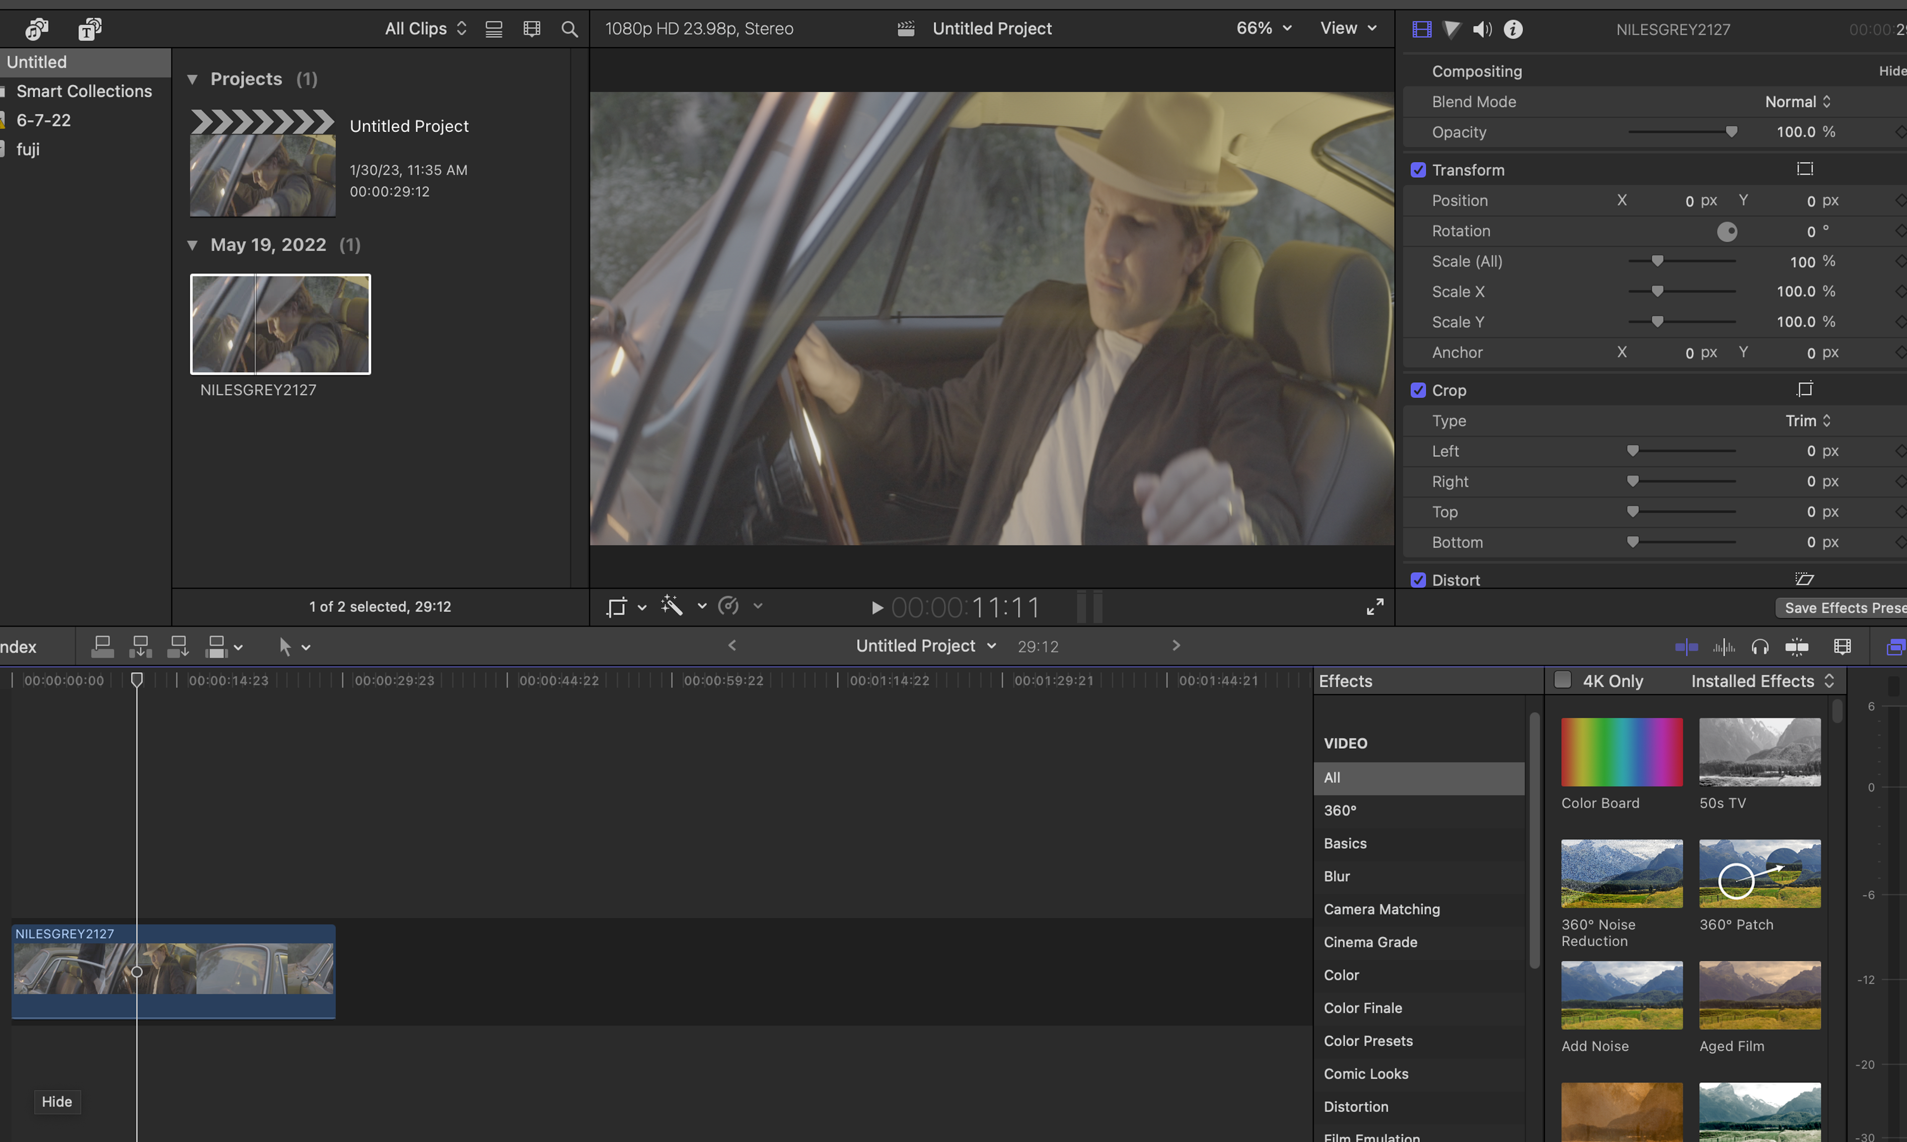Image resolution: width=1907 pixels, height=1142 pixels.
Task: Select the 360° effects category
Action: (x=1418, y=811)
